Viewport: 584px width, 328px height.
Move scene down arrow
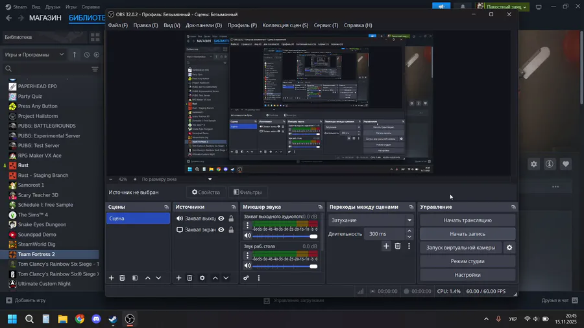tap(158, 278)
